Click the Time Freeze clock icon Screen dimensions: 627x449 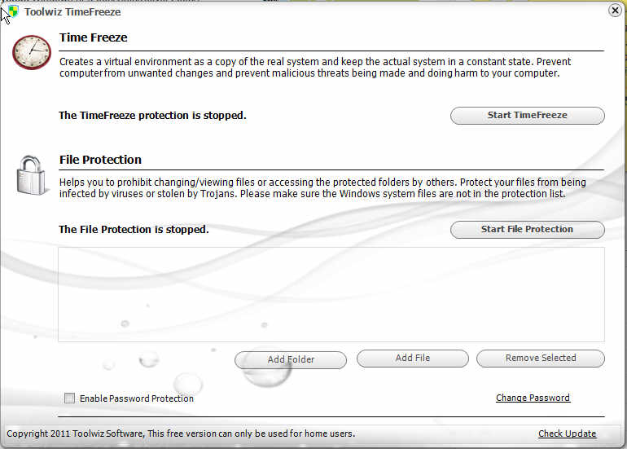(x=32, y=52)
